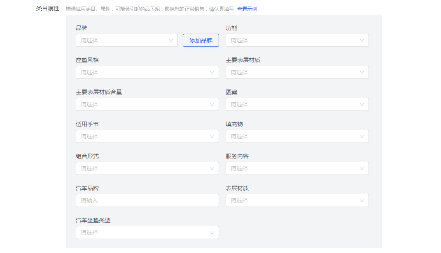441x253 pixels.
Task: Click the chevron arrow in 品牌 field
Action: tap(171, 40)
